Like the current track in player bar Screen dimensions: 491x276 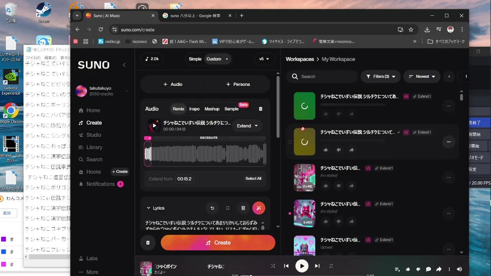coord(408,269)
